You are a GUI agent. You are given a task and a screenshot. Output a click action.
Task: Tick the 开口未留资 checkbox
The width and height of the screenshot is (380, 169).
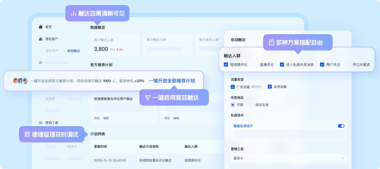348,65
